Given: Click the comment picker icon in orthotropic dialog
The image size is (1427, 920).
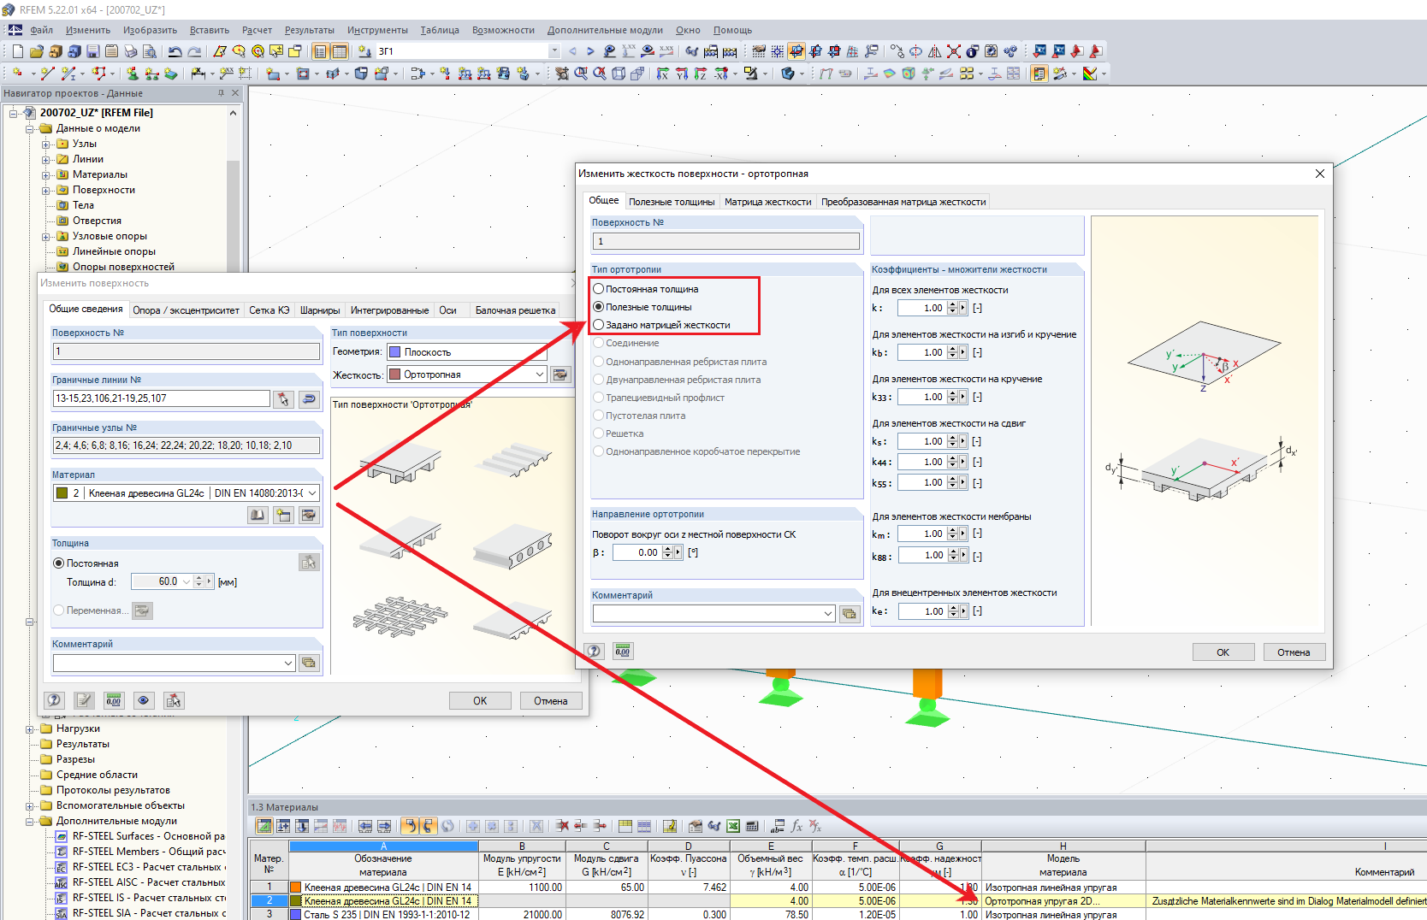Looking at the screenshot, I should pyautogui.click(x=850, y=613).
